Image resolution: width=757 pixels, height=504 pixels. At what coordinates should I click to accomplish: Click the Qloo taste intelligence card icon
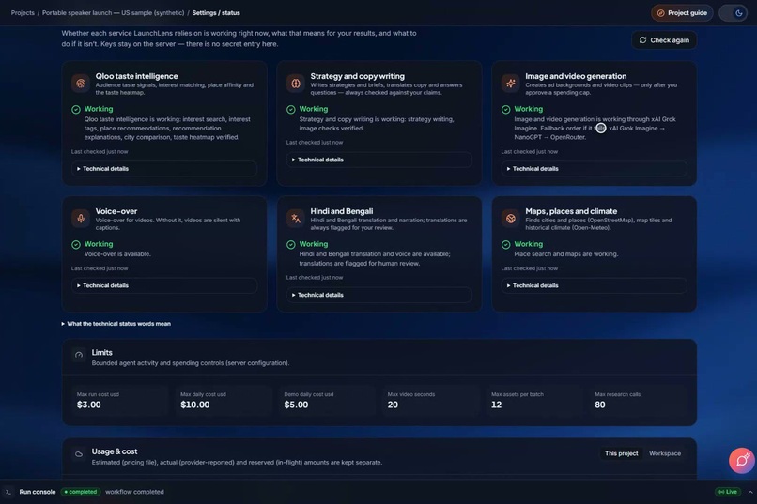point(81,83)
